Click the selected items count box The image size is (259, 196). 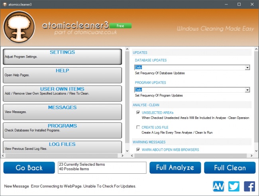point(102,168)
